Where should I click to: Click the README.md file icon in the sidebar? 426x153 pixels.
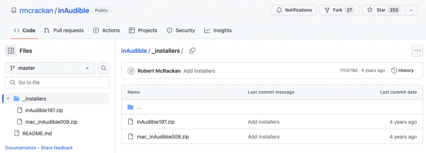17,133
